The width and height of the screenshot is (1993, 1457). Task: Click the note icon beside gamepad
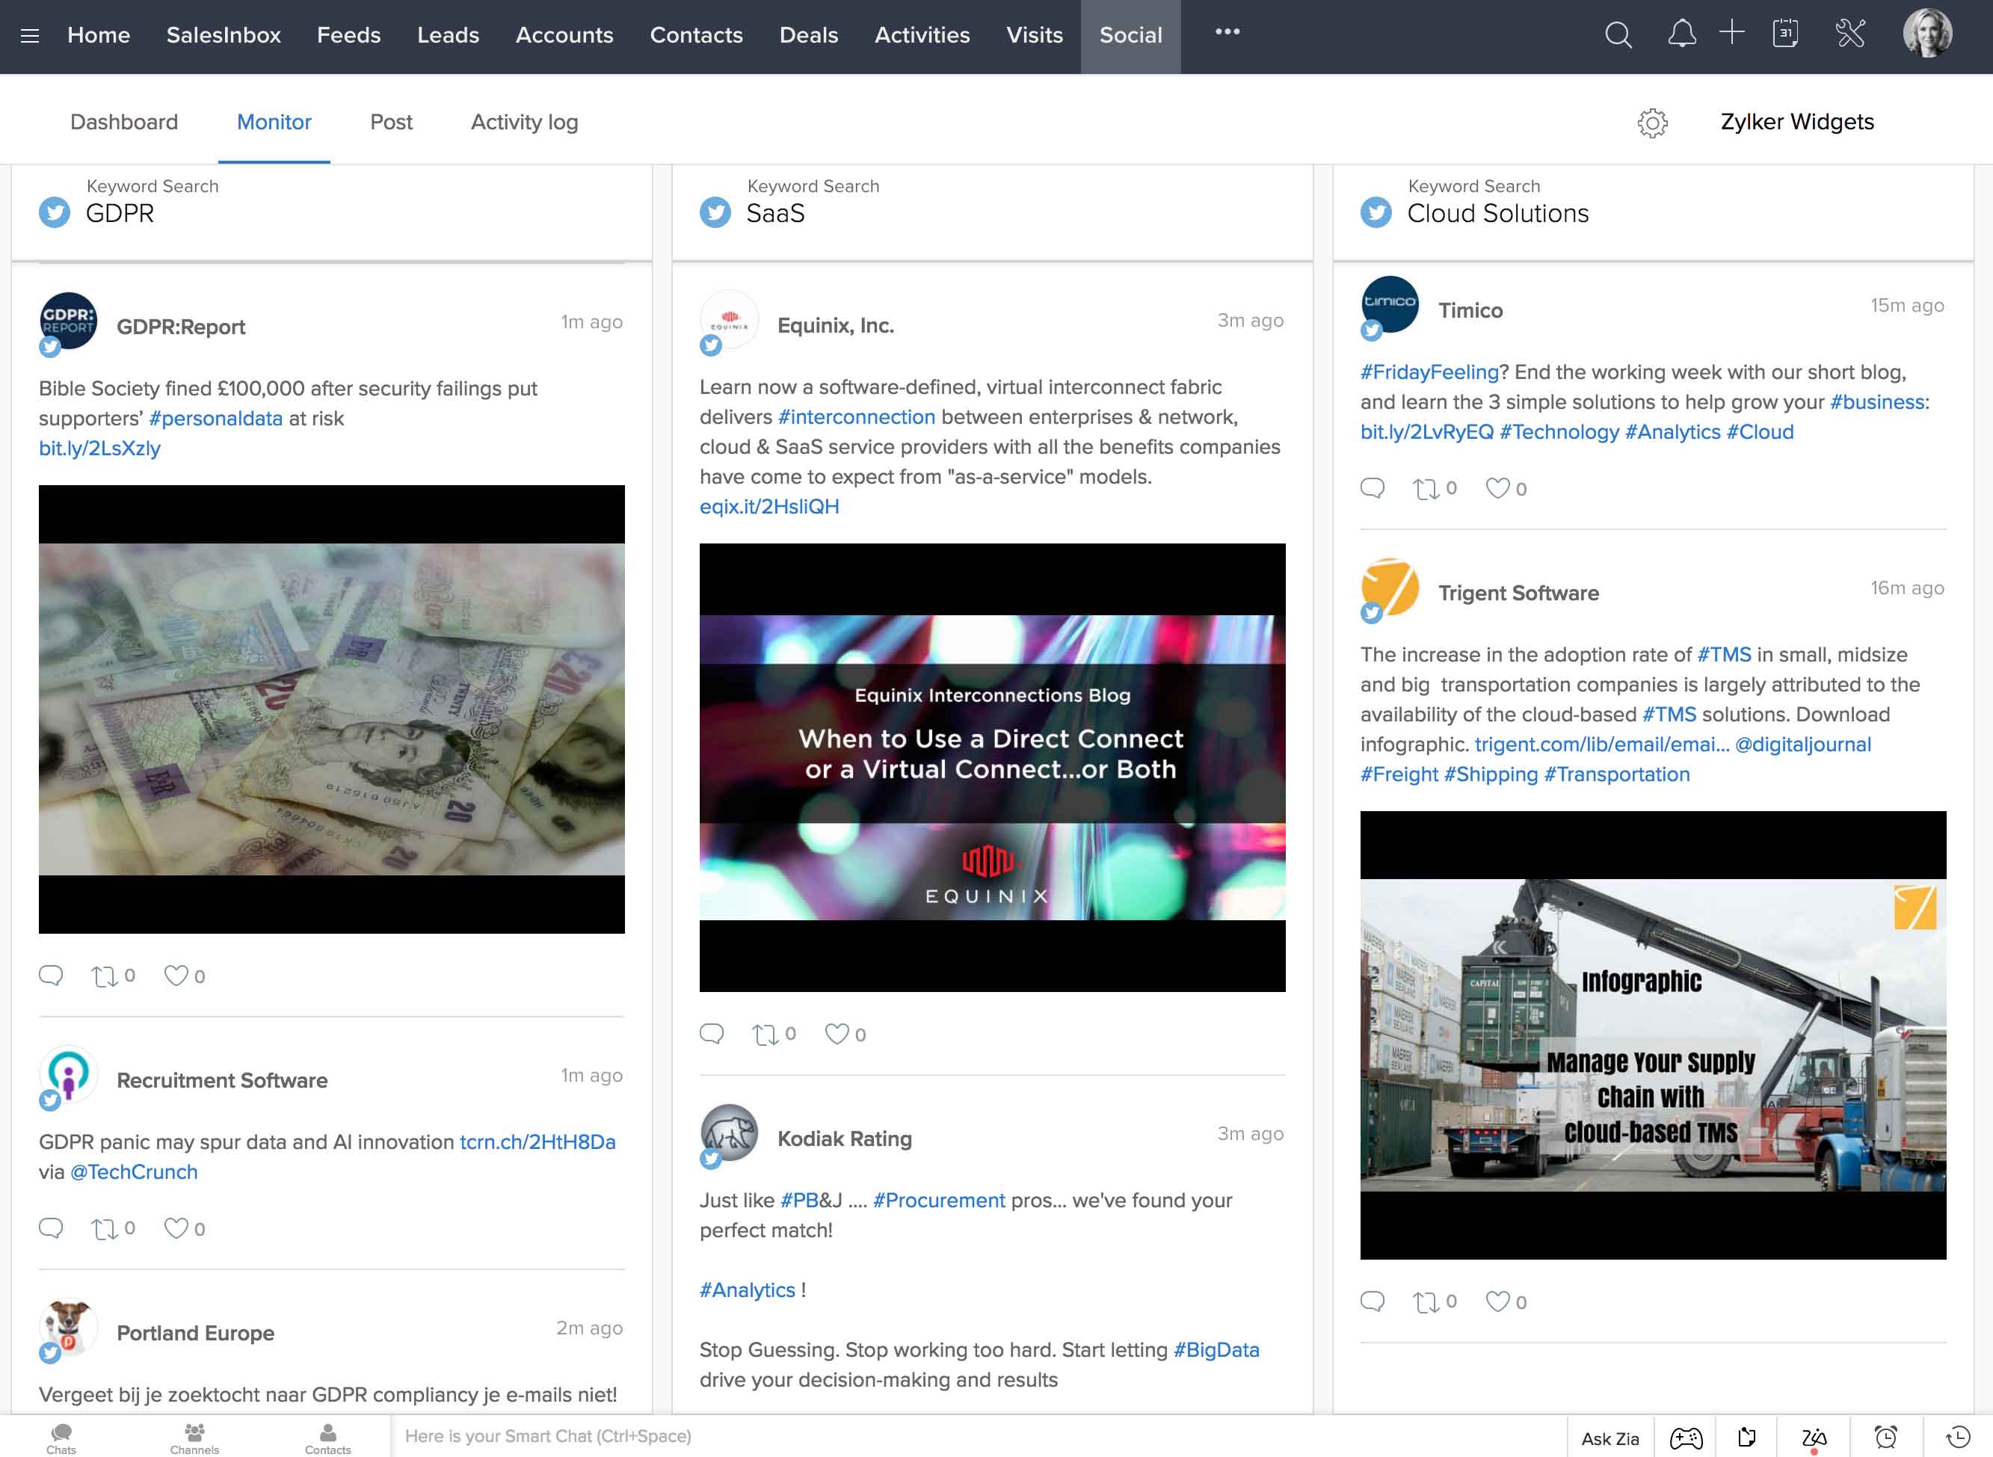[1746, 1437]
